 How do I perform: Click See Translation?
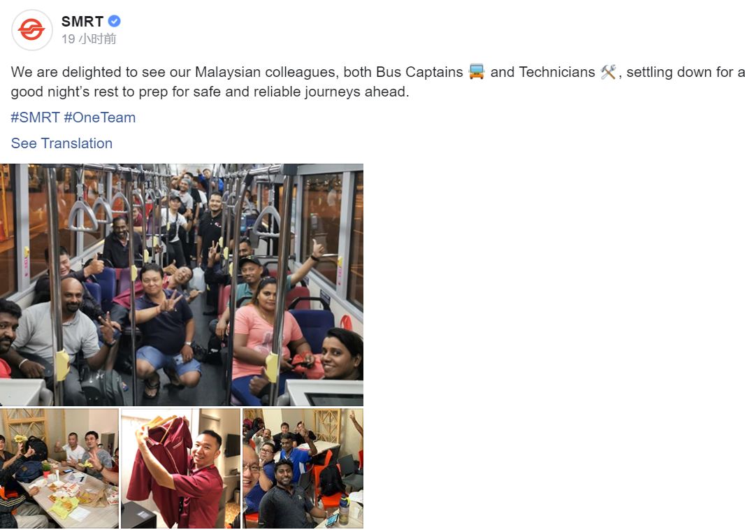point(62,143)
